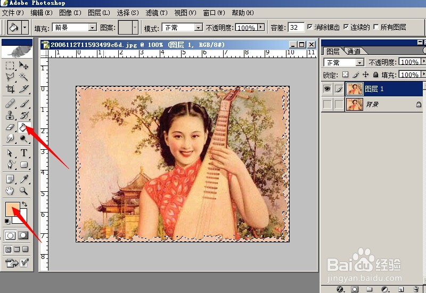Open options bar 不透明度 slider arrow
The width and height of the screenshot is (426, 293).
tap(261, 27)
